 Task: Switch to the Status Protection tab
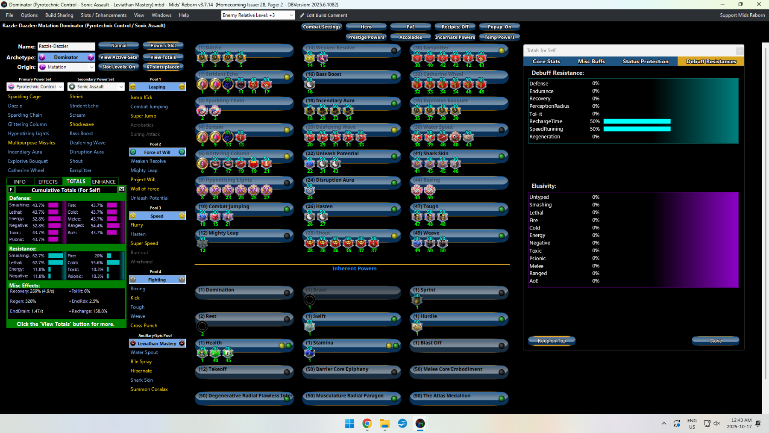pos(645,62)
